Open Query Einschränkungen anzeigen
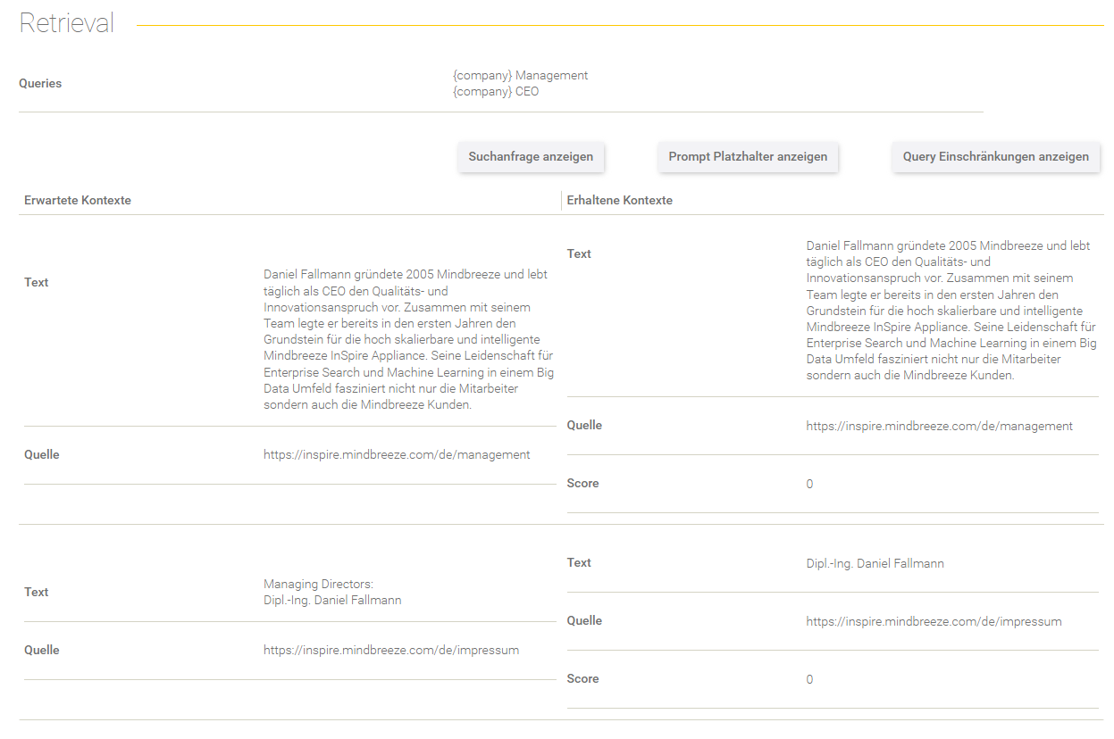Screen dimensions: 1114x739 click(995, 157)
